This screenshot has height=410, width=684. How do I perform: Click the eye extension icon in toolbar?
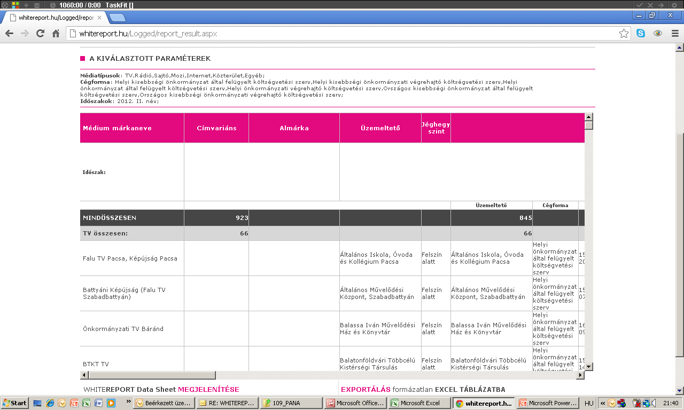pyautogui.click(x=658, y=33)
